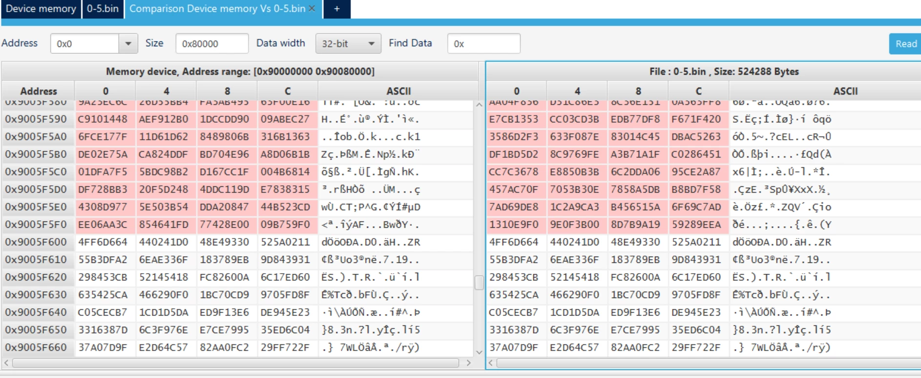Click highlighted cell 01DFA7F5
This screenshot has height=378, width=921.
coord(105,172)
